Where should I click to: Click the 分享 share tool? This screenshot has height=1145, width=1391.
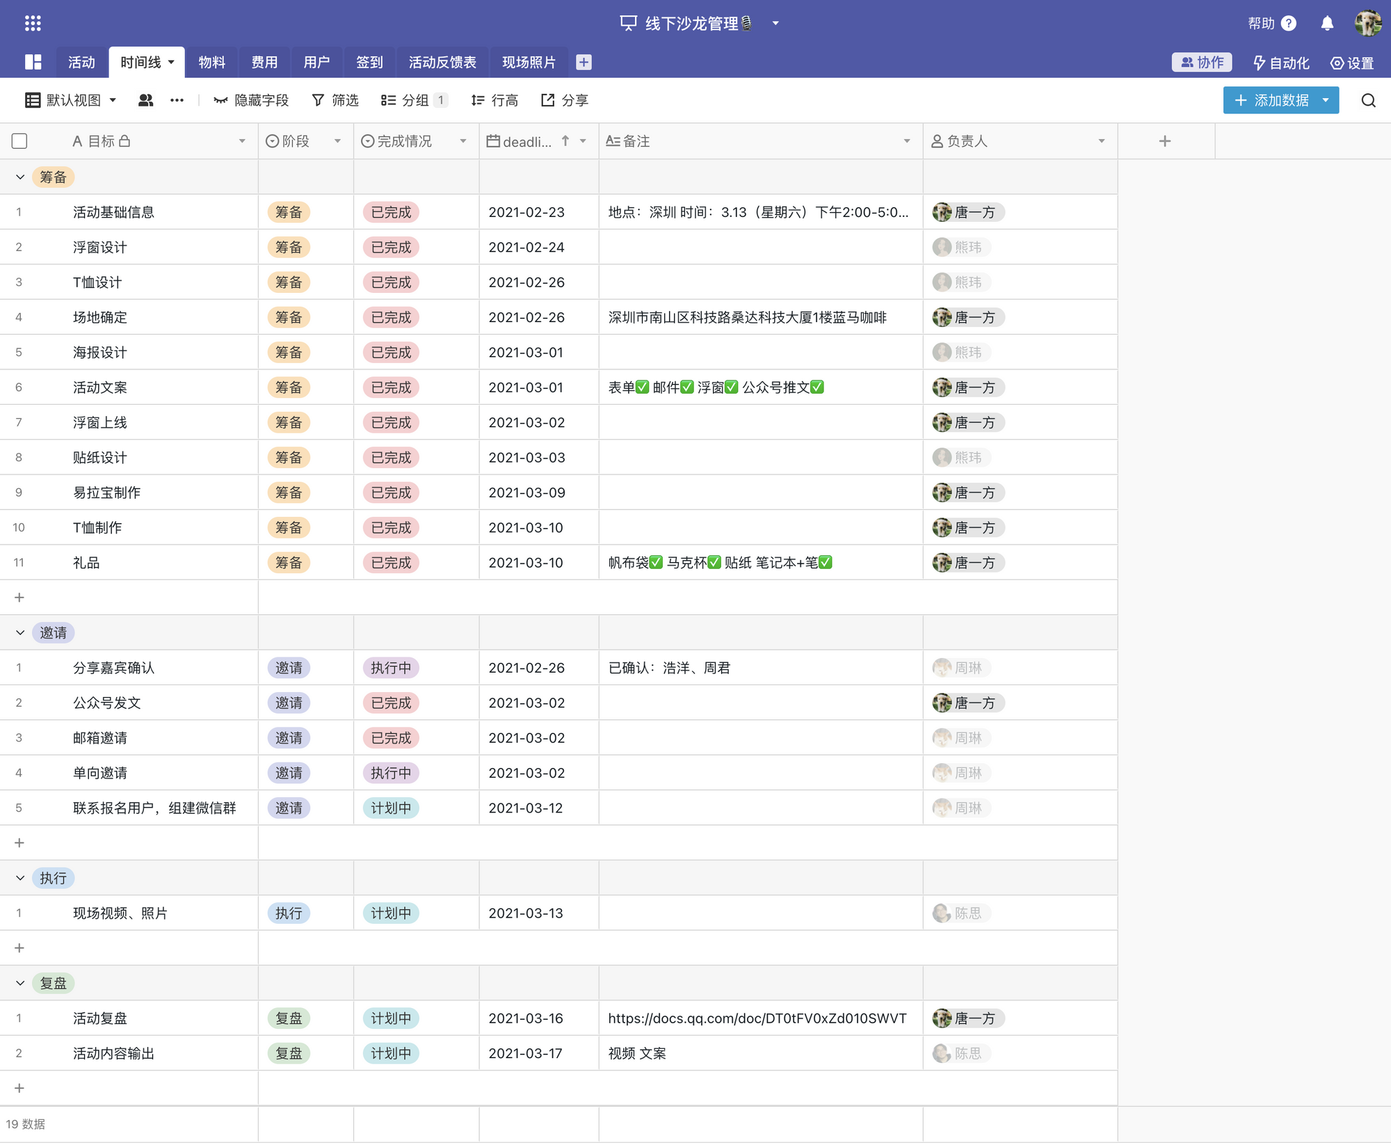(565, 100)
